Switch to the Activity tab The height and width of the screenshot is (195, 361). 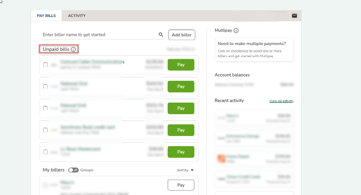pos(77,16)
